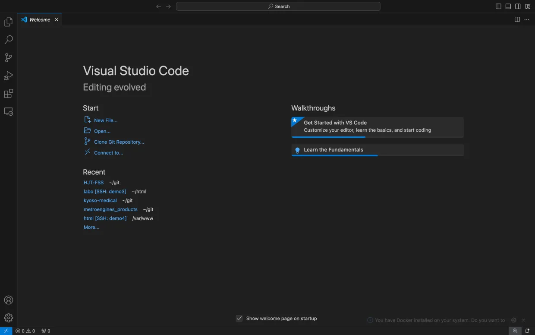535x335 pixels.
Task: Click the Connect to link
Action: click(109, 153)
